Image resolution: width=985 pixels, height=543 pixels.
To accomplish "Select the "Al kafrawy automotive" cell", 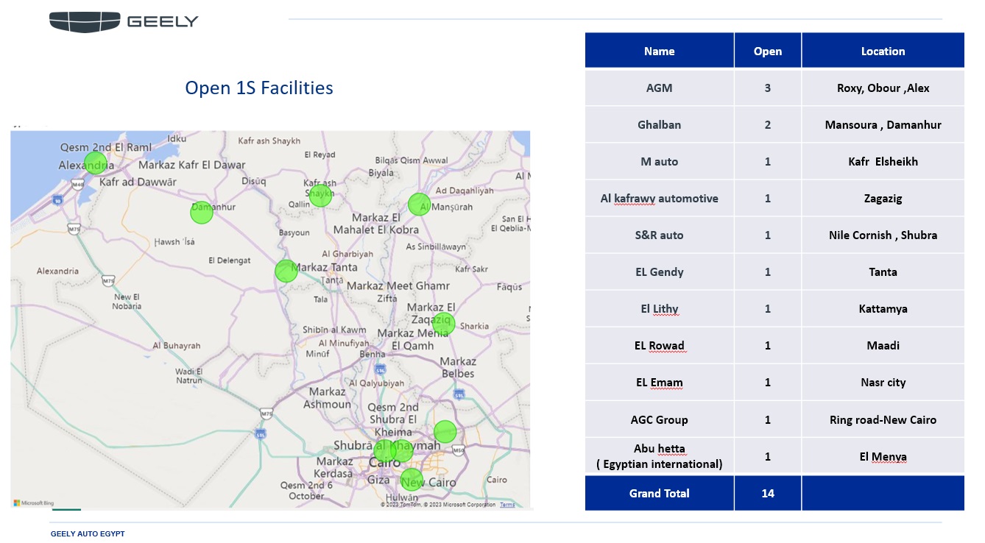I will 660,198.
